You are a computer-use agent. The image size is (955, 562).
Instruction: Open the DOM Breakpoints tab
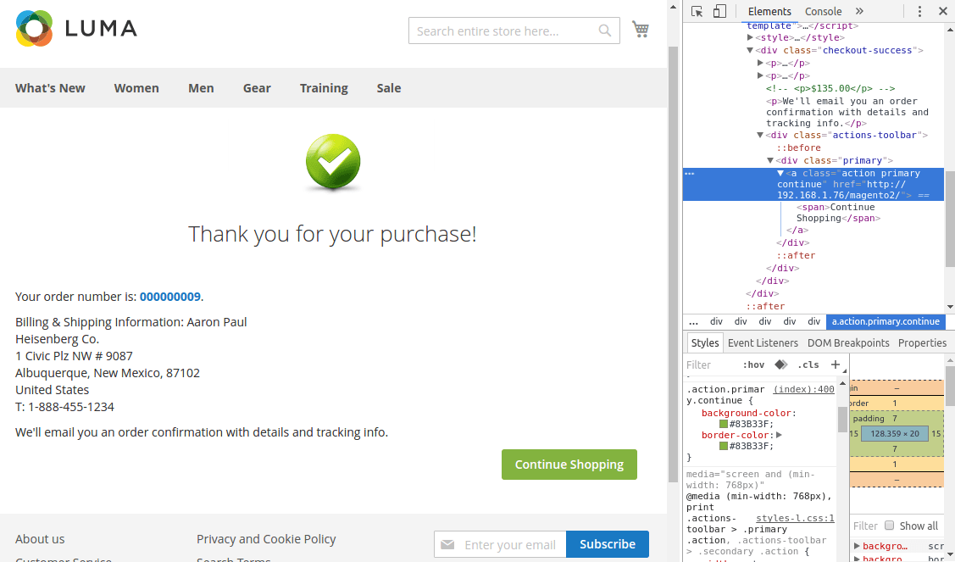[847, 342]
